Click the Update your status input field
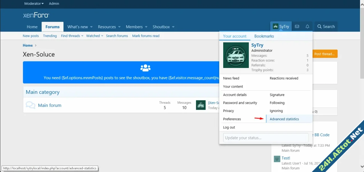The width and height of the screenshot is (364, 172). click(x=266, y=138)
